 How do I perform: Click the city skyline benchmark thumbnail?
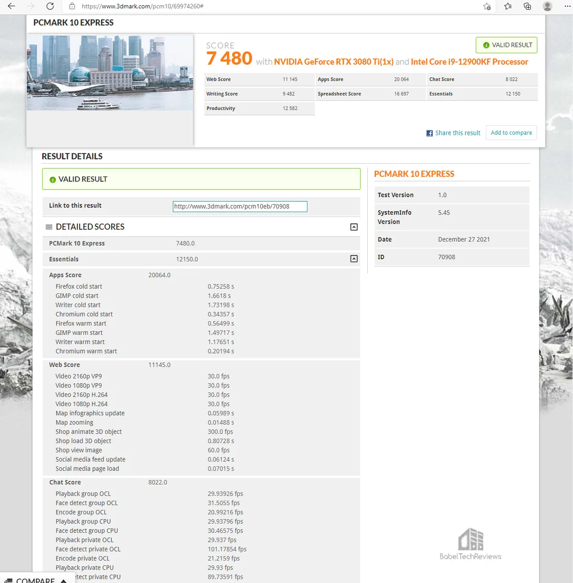(110, 72)
